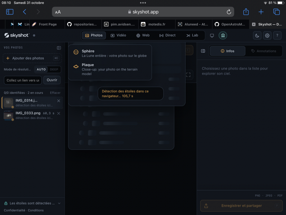Collapse the right Infos side panel
Screen dimensions: 286x215
click(203, 51)
